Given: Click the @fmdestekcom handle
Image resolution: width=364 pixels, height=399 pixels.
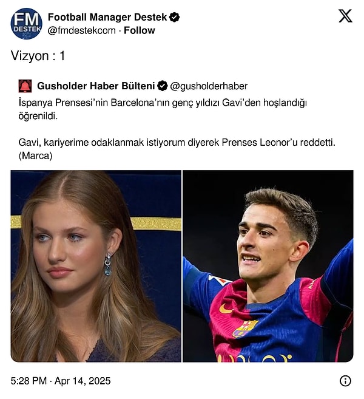Looking at the screenshot, I should tap(81, 30).
